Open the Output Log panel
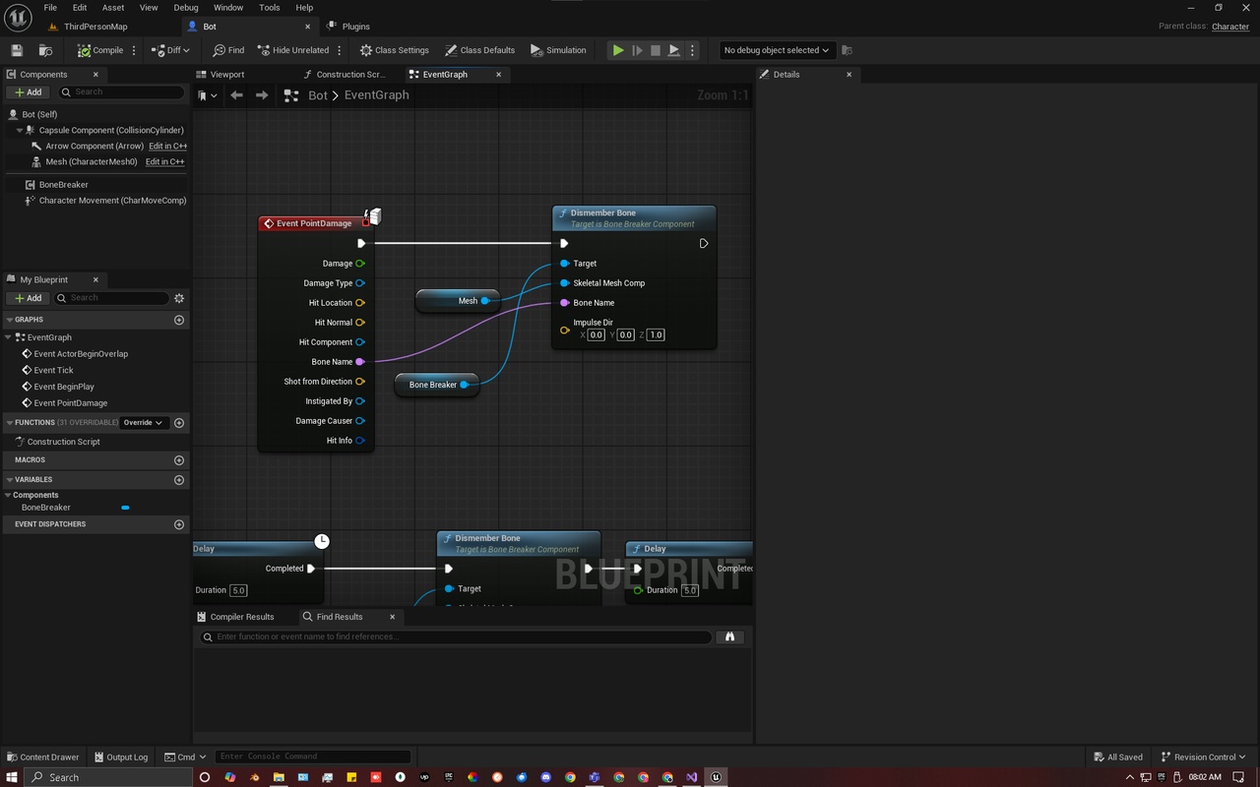This screenshot has width=1260, height=787. [121, 757]
